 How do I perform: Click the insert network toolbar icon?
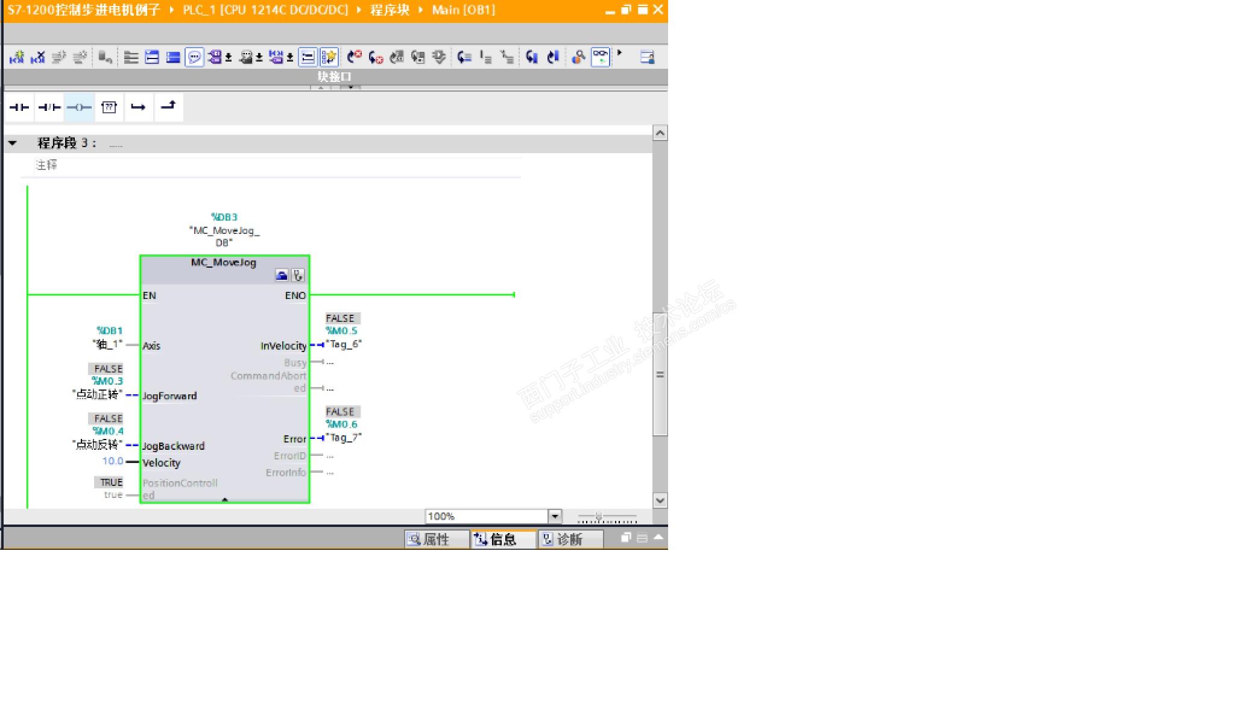pos(16,57)
